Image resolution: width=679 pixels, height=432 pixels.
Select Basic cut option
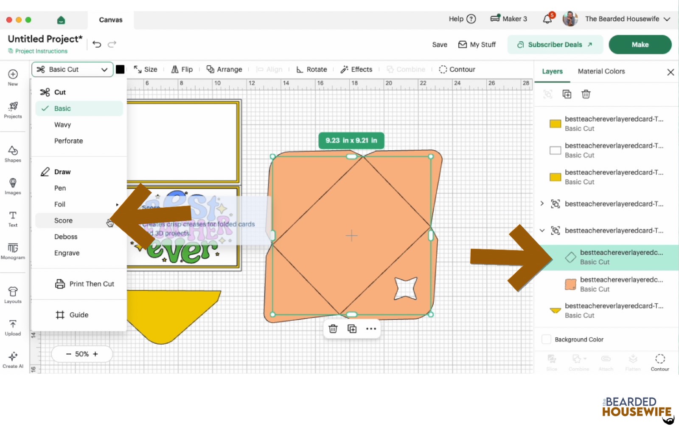pyautogui.click(x=79, y=108)
